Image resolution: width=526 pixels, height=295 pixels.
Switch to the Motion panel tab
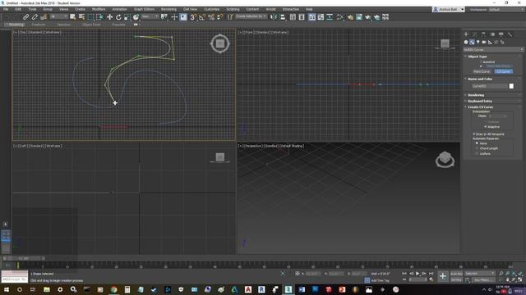(x=492, y=34)
